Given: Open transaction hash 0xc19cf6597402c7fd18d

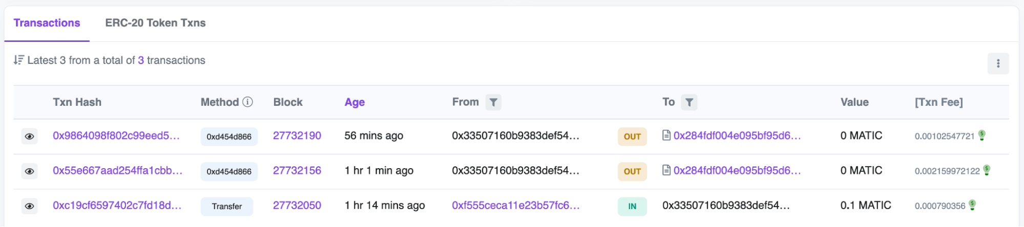Looking at the screenshot, I should (x=117, y=206).
